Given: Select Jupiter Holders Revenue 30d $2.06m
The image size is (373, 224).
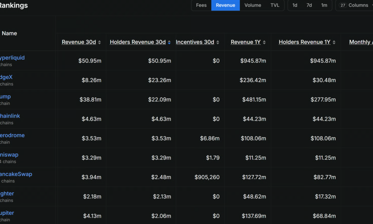Looking at the screenshot, I should pyautogui.click(x=161, y=216).
